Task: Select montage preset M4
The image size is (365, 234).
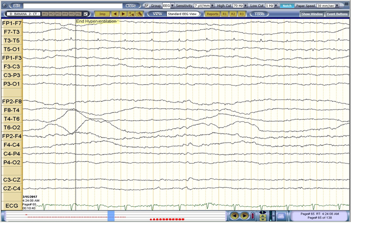Action: [65, 14]
